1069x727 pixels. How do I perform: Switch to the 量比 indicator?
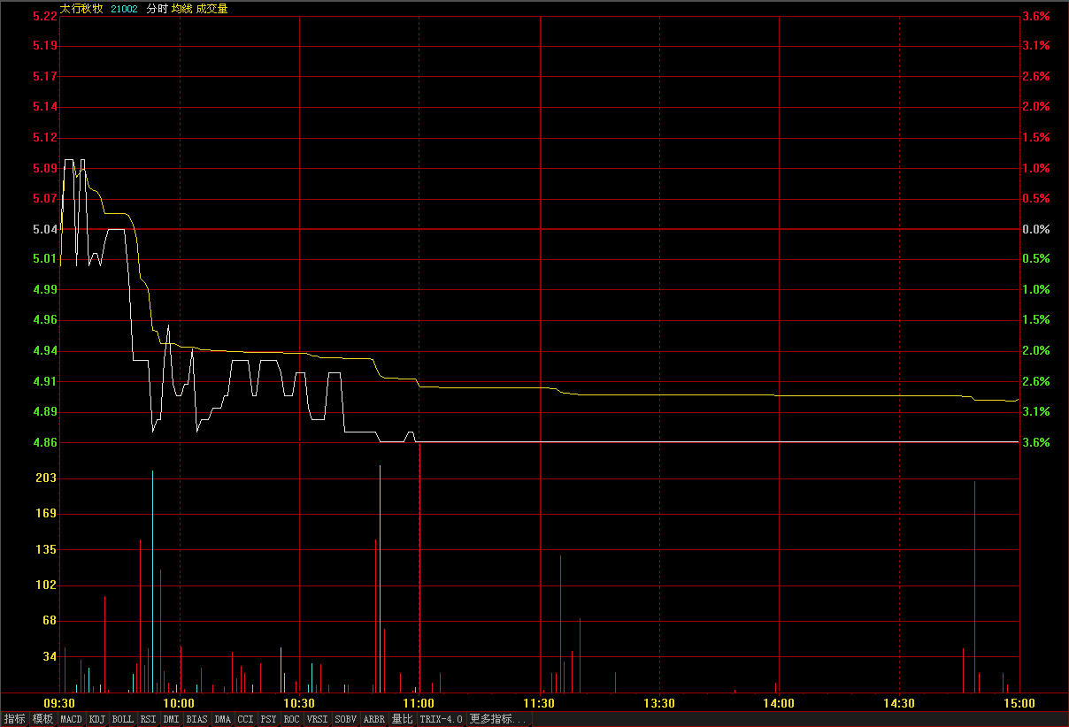click(403, 719)
